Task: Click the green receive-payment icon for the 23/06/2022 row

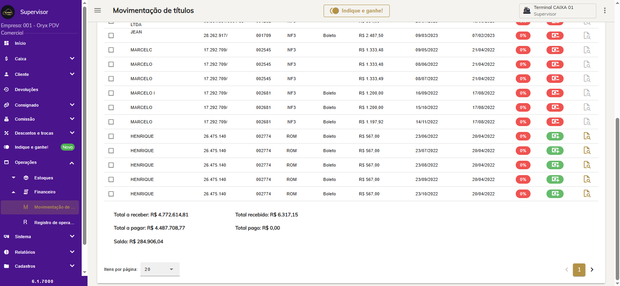Action: 555,136
